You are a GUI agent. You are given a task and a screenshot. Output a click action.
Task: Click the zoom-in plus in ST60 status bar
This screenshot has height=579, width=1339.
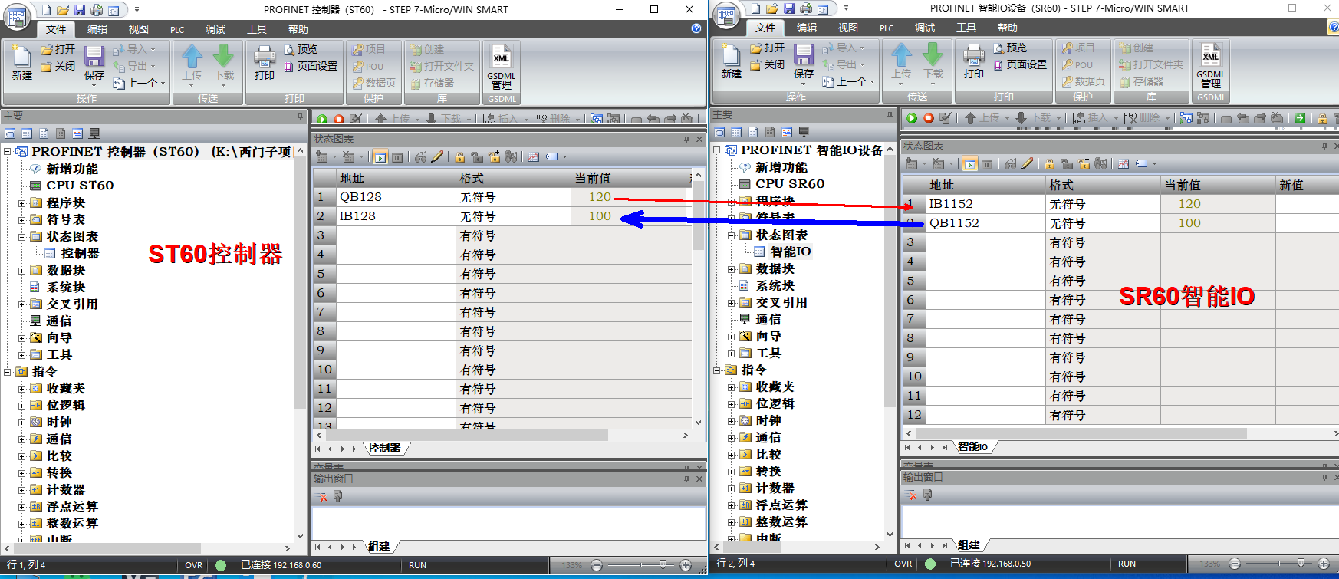686,565
